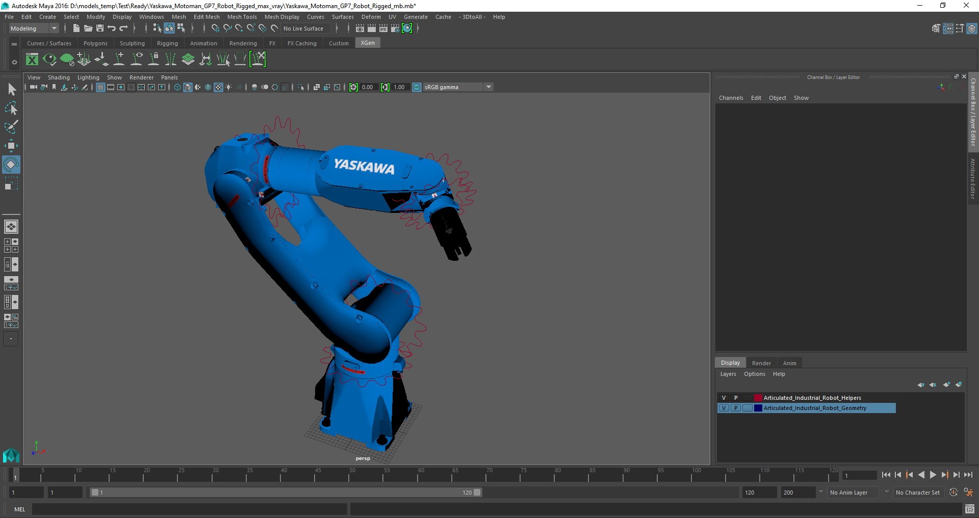Image resolution: width=979 pixels, height=518 pixels.
Task: Click the MEL command line label
Action: click(19, 509)
